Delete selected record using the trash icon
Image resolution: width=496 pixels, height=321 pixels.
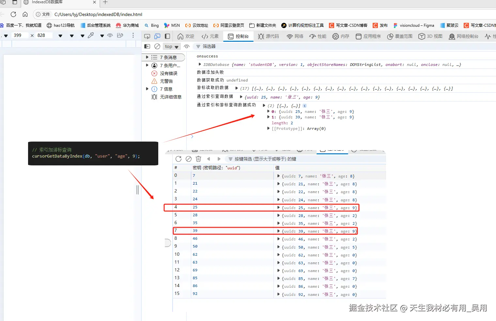click(198, 159)
